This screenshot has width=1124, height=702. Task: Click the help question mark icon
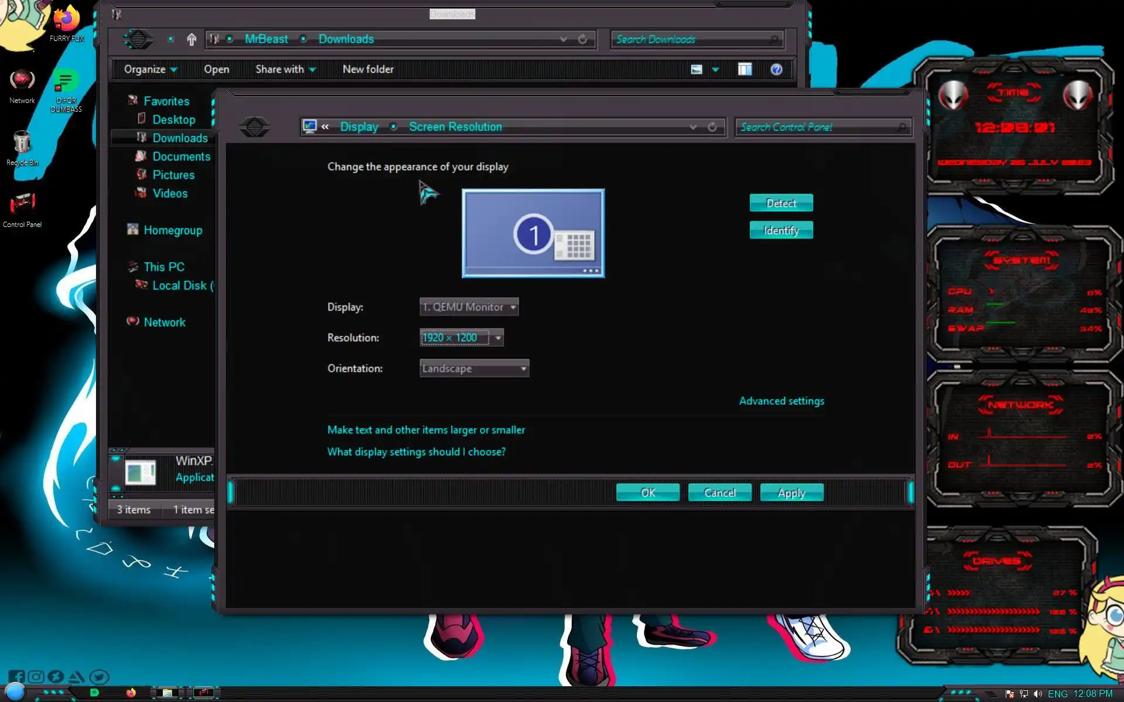[x=776, y=70]
